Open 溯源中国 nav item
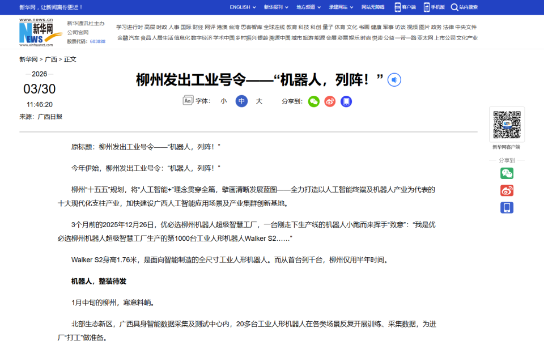Viewport: 544px width, 345px height. (279, 38)
